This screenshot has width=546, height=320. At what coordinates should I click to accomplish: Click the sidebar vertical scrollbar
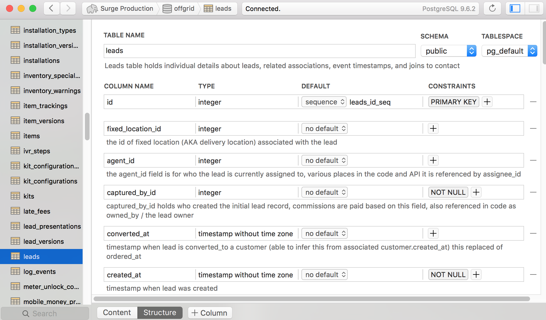point(87,126)
